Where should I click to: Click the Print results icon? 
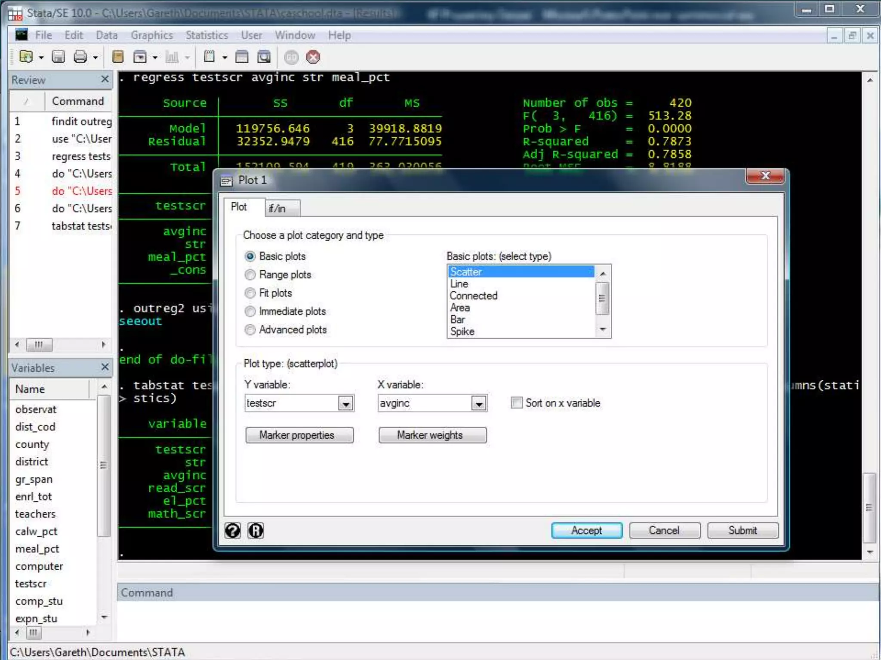(80, 57)
